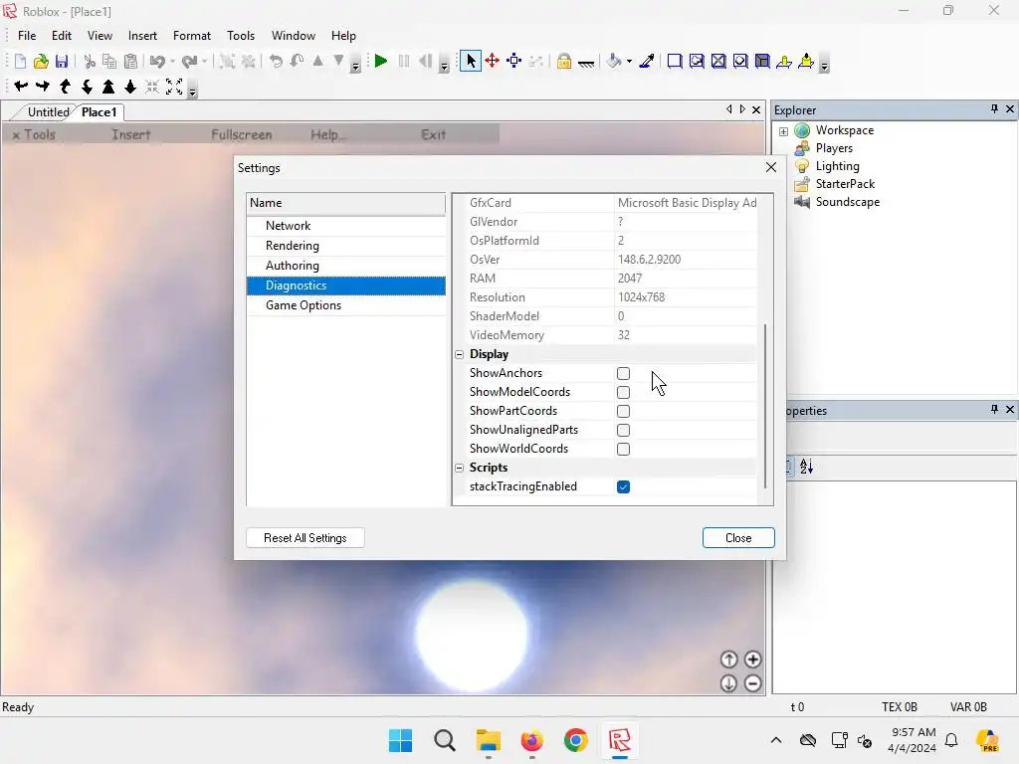Tilt camera down with solid down arrow
The height and width of the screenshot is (764, 1019).
point(130,87)
